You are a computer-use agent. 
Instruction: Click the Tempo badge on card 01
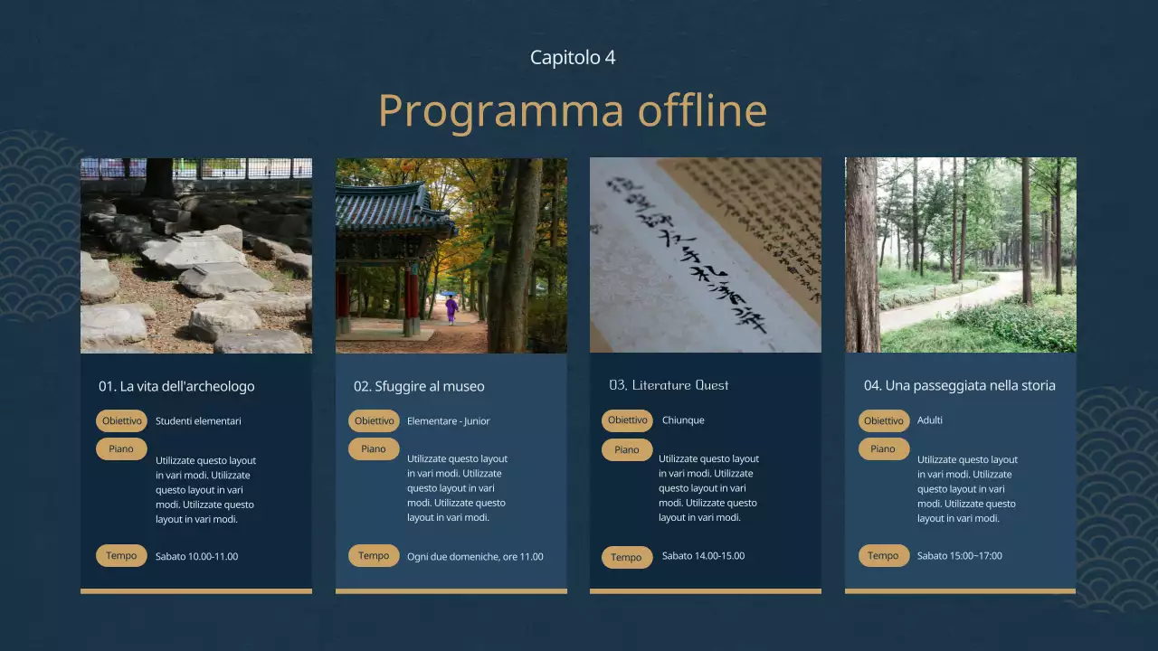[121, 555]
